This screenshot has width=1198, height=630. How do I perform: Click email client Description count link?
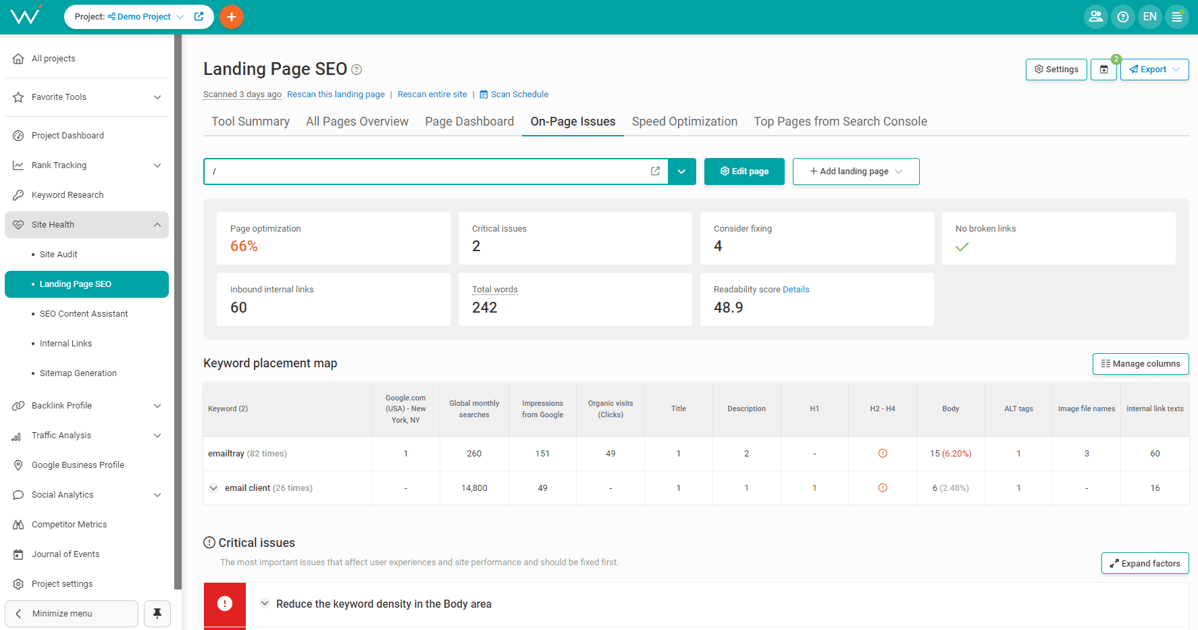(x=746, y=488)
